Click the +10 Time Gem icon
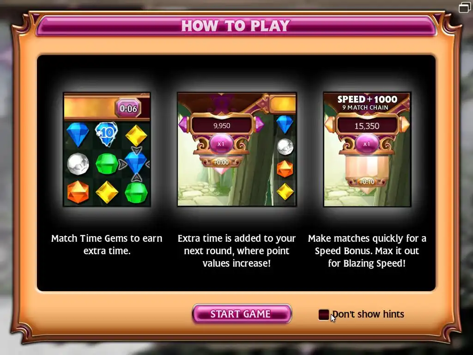Viewport: 473px width, 355px height. [x=106, y=134]
